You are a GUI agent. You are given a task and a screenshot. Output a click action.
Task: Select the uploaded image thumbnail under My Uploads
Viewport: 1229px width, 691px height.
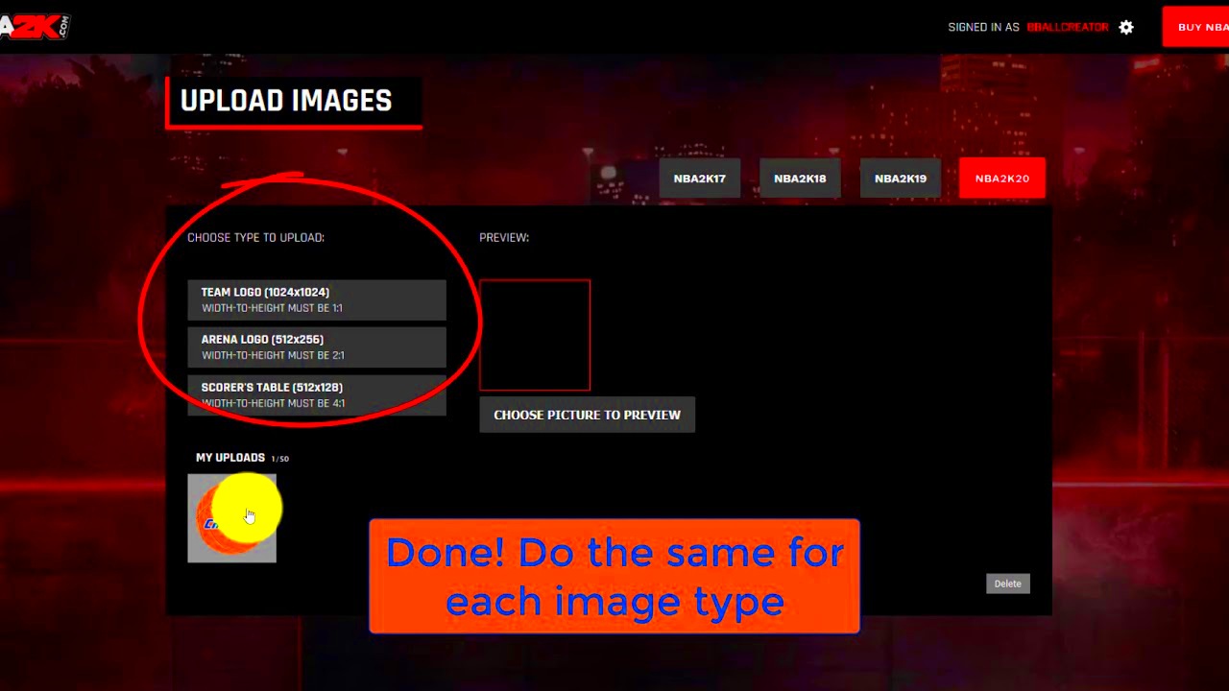point(231,518)
